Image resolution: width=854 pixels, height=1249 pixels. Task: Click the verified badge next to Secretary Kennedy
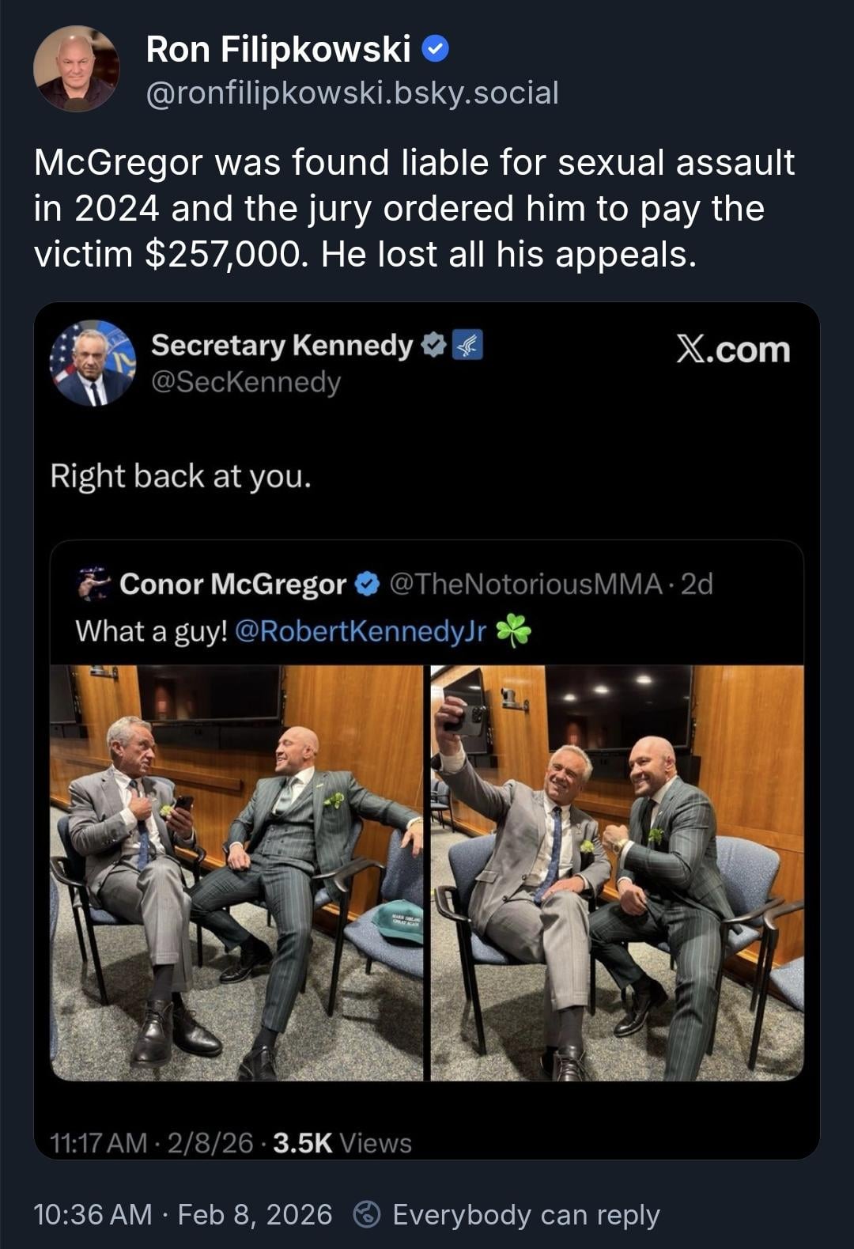point(432,345)
